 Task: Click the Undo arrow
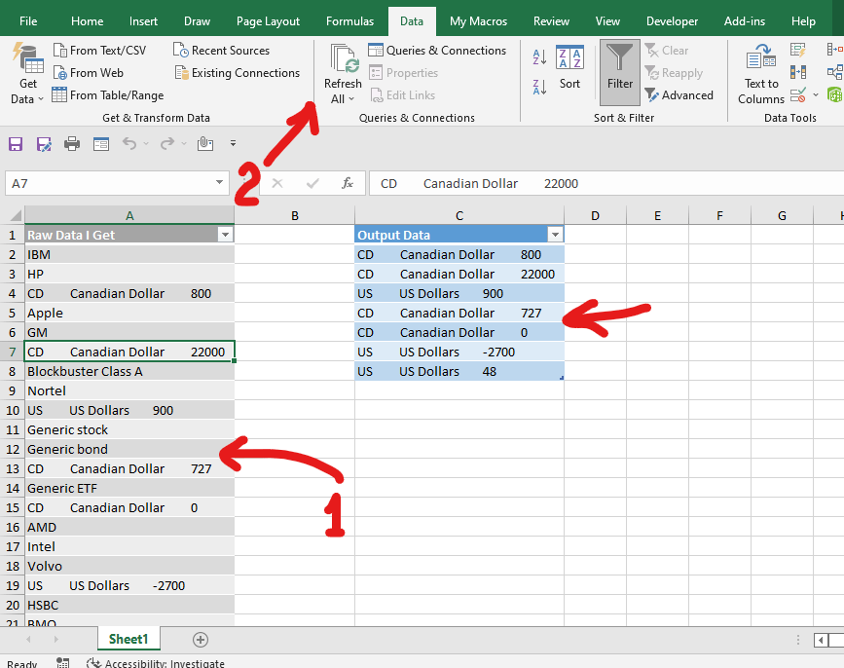click(129, 143)
